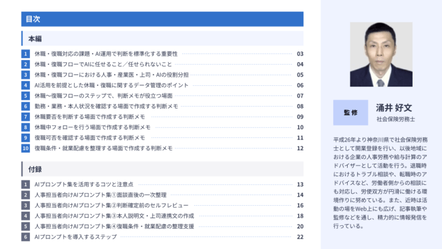Screen dimensions: 442x249
Task: Select entry 休職要否を判断する場面で作成する判断メモ
Action: (x=90, y=116)
